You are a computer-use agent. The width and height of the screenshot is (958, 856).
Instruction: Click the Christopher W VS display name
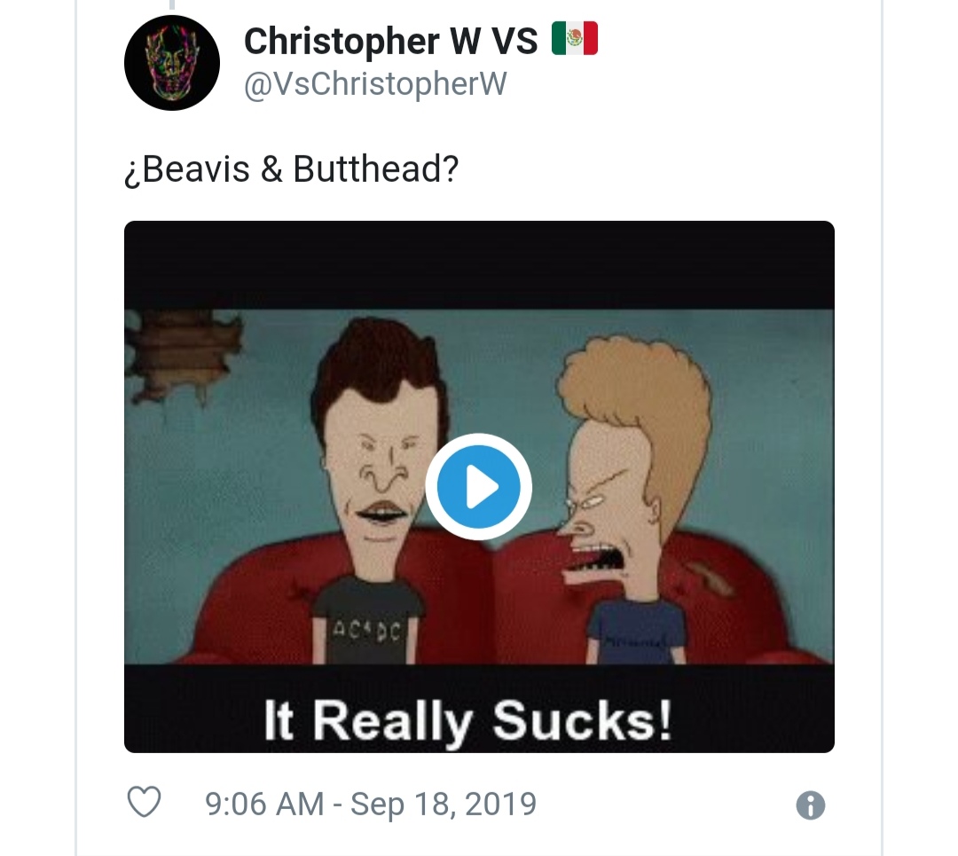pos(390,41)
